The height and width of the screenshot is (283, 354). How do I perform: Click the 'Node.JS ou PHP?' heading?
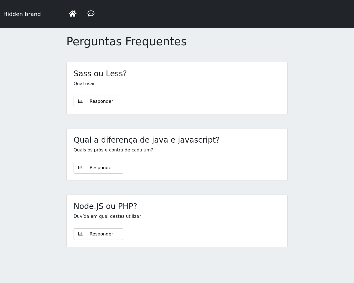pyautogui.click(x=105, y=206)
